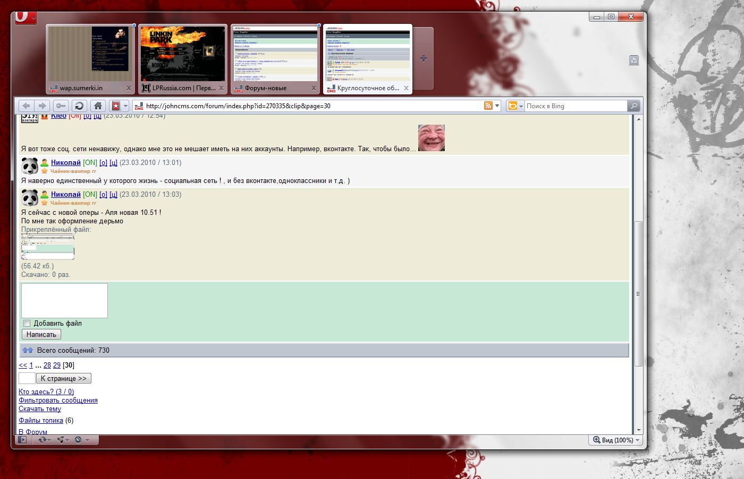Click into the reply message text area

coord(64,301)
